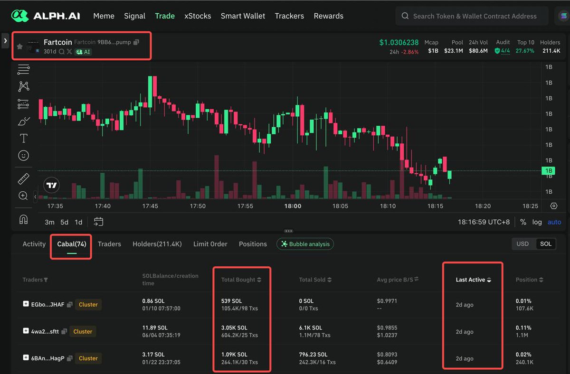Image resolution: width=570 pixels, height=374 pixels.
Task: Click the Cluster tag for EGbo...JHAF
Action: pos(88,305)
